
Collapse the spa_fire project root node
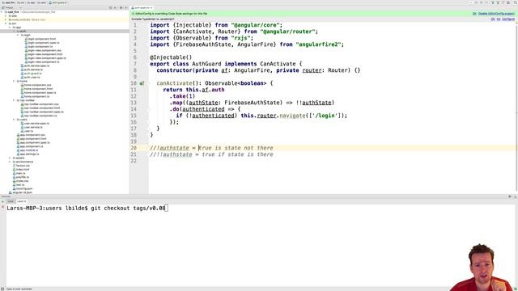[x=2, y=12]
